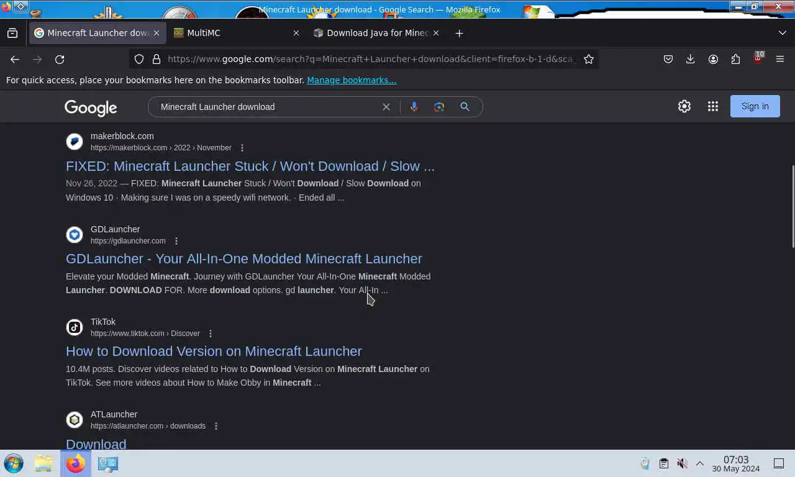Open the uBlock Origin extension icon

point(758,59)
